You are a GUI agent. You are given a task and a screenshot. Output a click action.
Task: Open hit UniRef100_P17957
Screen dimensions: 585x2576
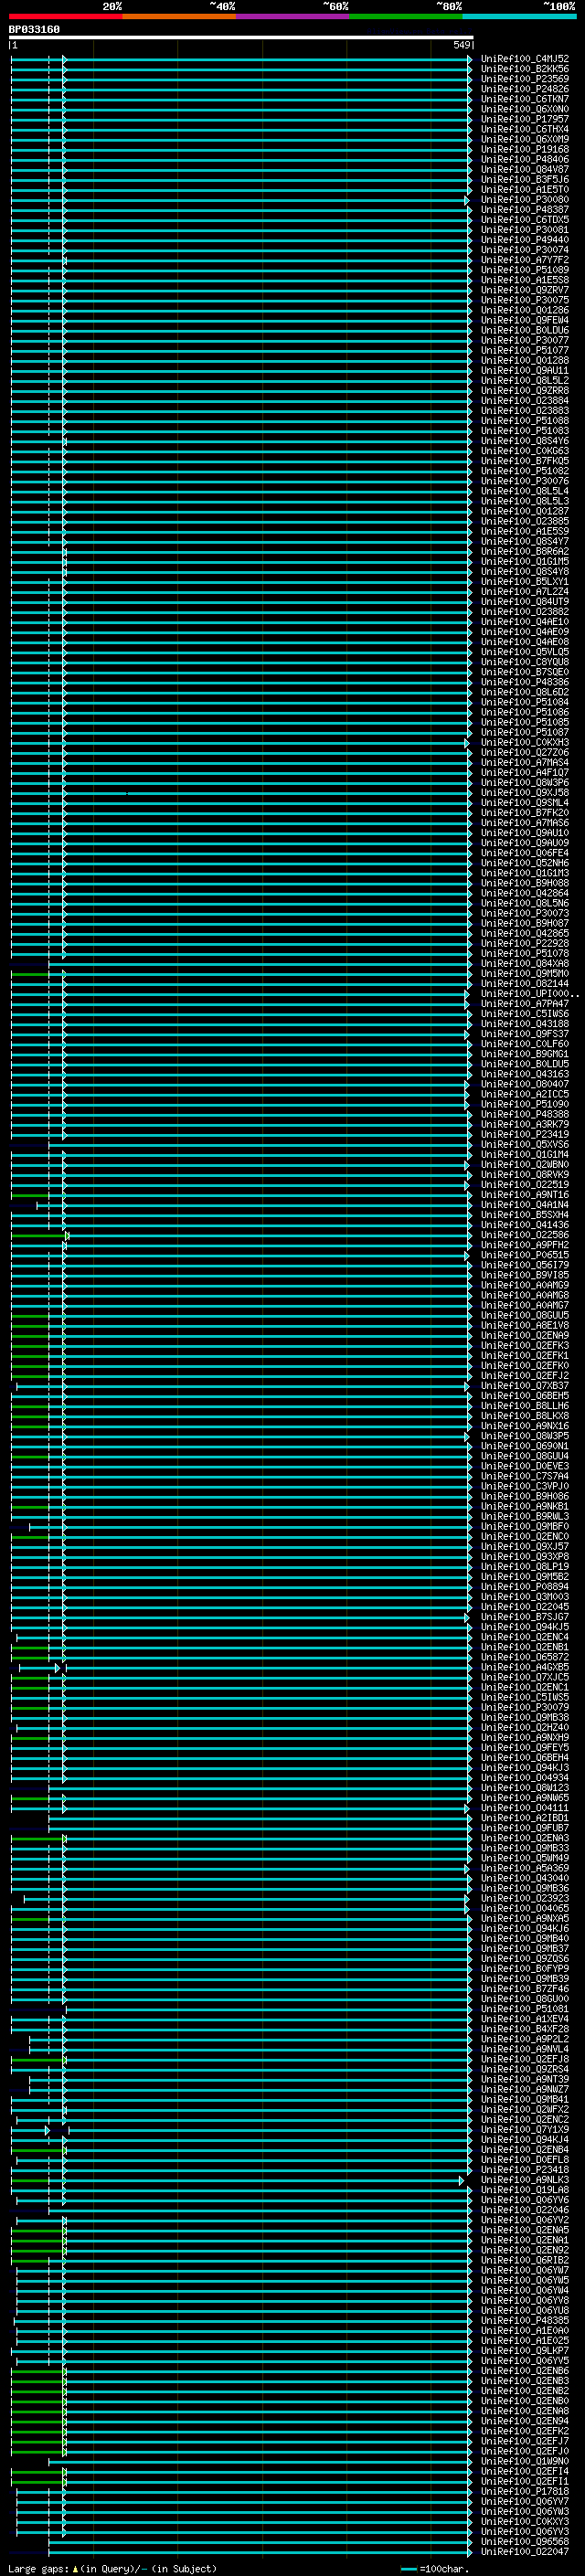point(524,119)
